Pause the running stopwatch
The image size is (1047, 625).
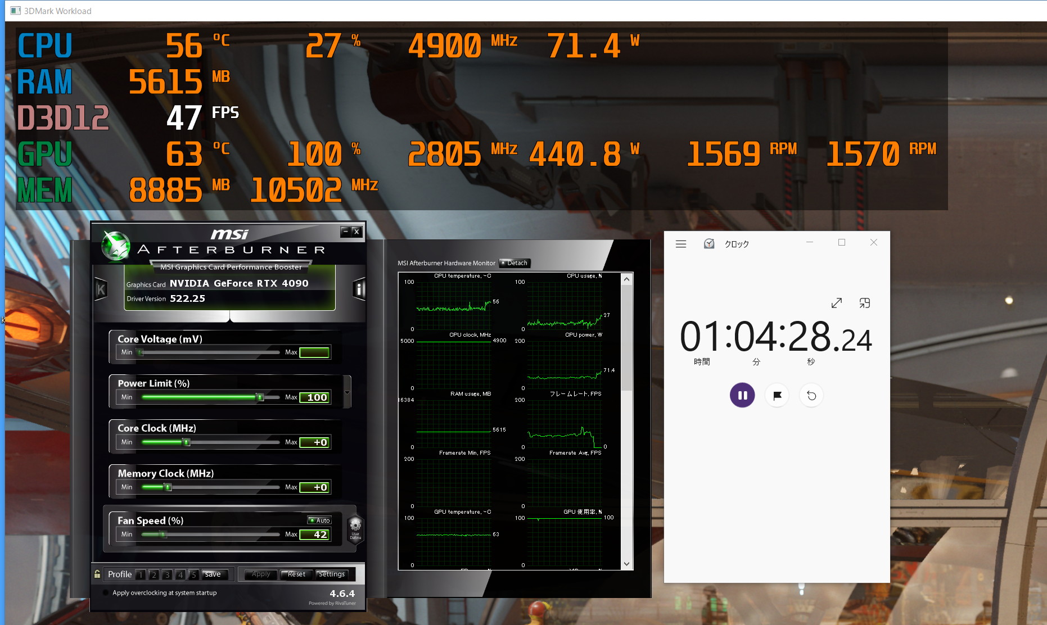coord(742,395)
